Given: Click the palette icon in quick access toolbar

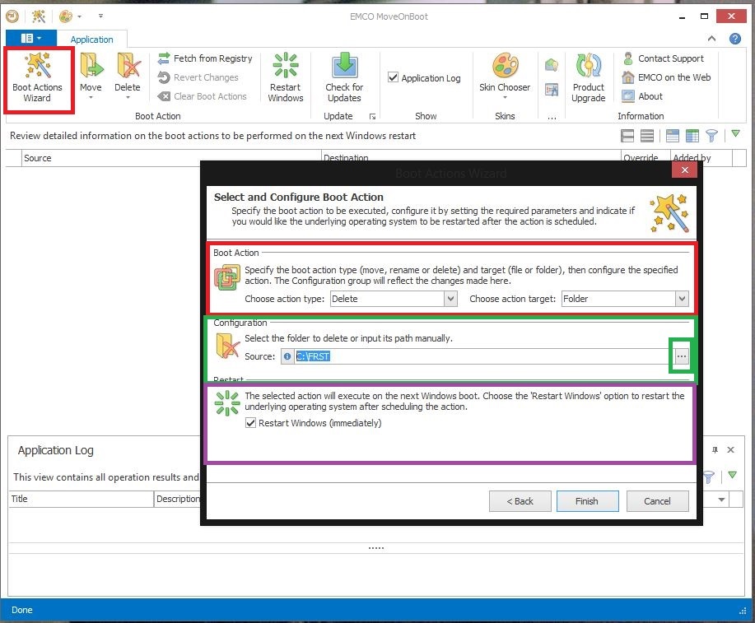Looking at the screenshot, I should 66,16.
